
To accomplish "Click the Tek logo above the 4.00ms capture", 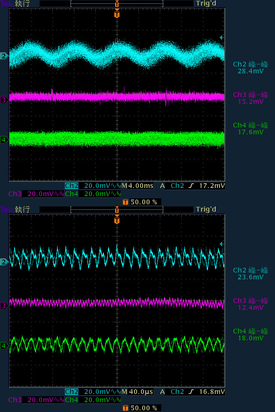I will click(x=6, y=4).
